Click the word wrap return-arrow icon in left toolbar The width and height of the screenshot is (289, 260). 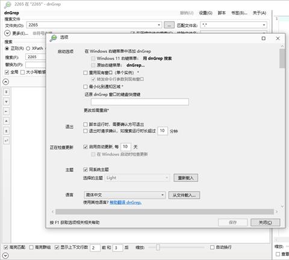click(x=7, y=141)
